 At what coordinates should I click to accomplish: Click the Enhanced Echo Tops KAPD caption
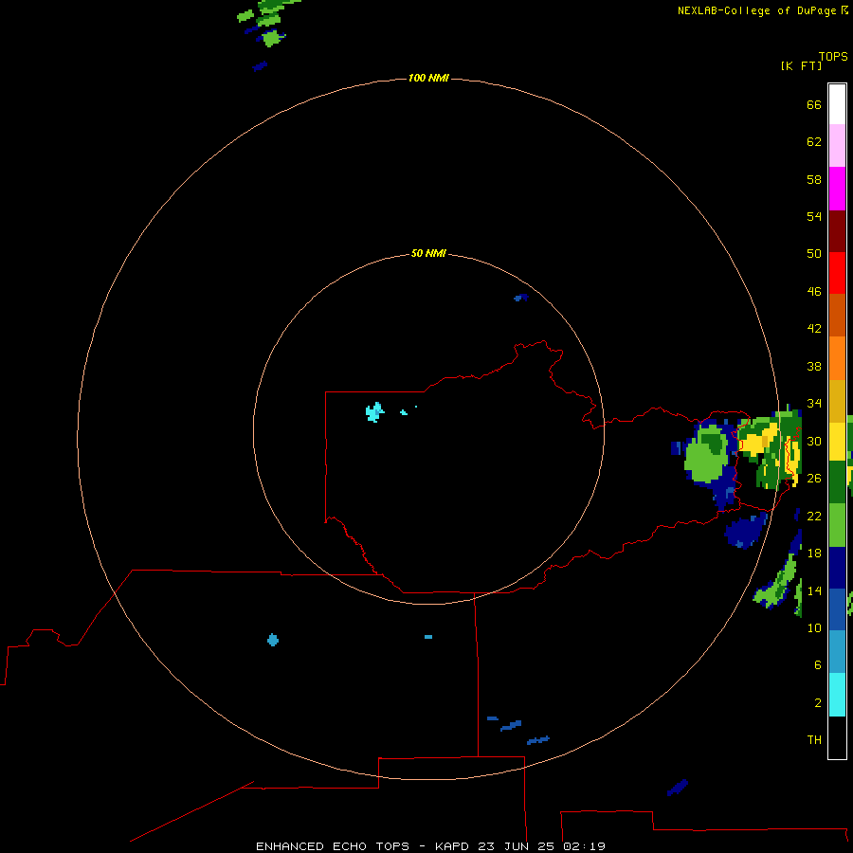[430, 846]
